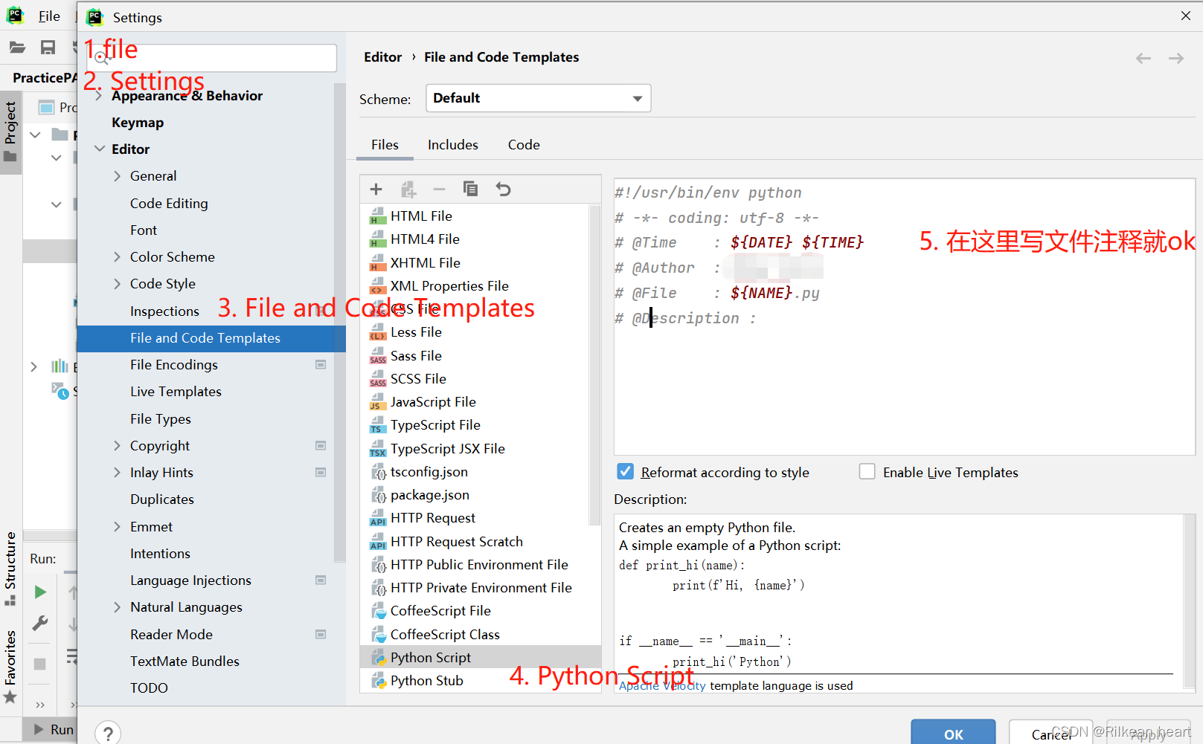Open the Inspections settings page
1203x744 pixels.
[x=164, y=311]
